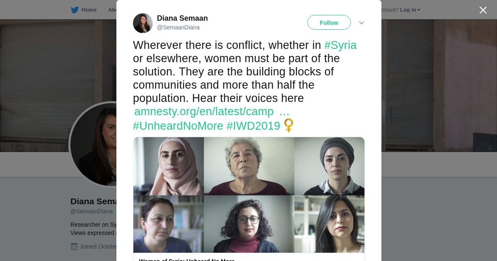Close the tweet overlay with the X
Viewport: 497px width, 261px height.
[x=483, y=10]
